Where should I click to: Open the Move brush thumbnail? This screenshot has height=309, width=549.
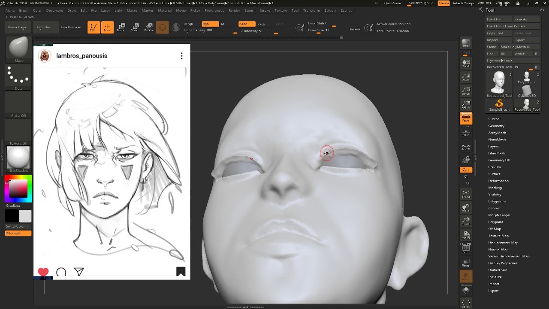coord(18,49)
